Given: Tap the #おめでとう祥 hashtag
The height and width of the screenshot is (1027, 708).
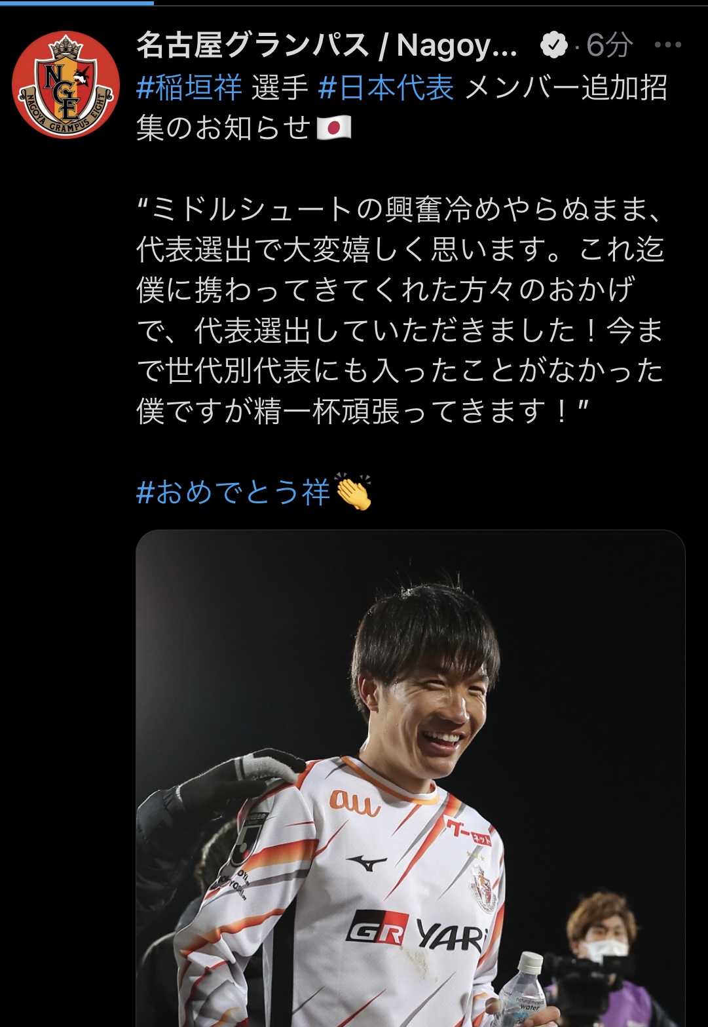Looking at the screenshot, I should [233, 492].
